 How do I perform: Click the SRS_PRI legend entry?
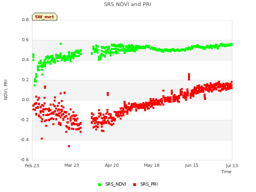pos(146,184)
